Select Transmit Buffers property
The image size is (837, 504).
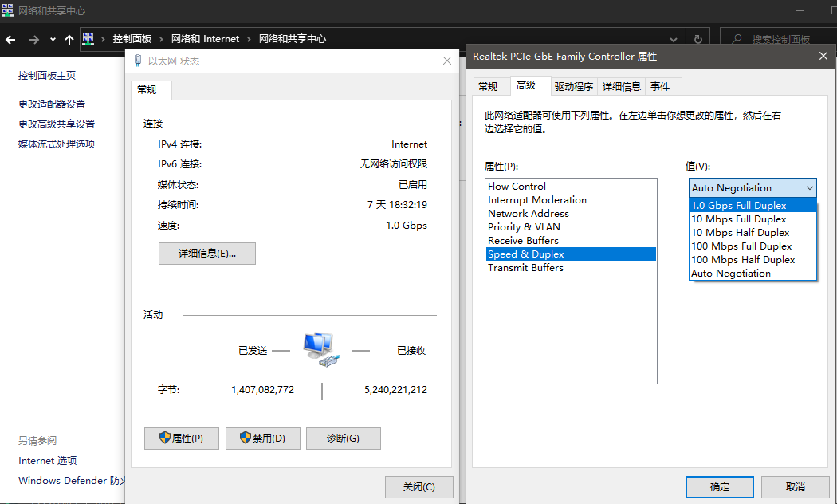(571, 268)
